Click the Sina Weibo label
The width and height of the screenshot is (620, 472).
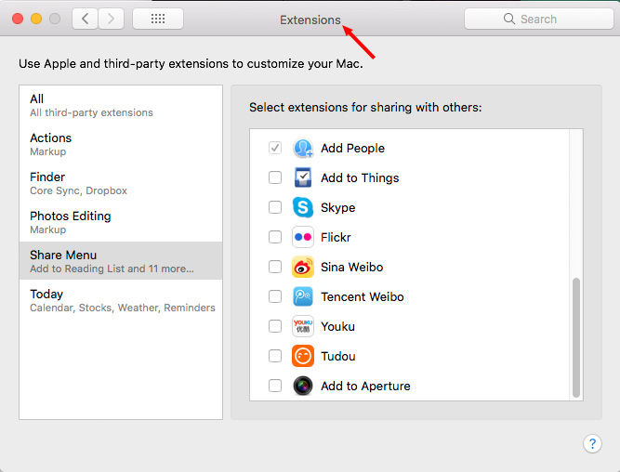pyautogui.click(x=352, y=267)
